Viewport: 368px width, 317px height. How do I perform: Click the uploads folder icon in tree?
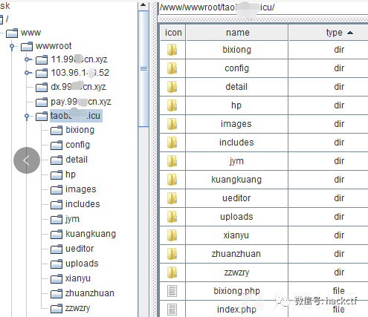click(x=57, y=264)
